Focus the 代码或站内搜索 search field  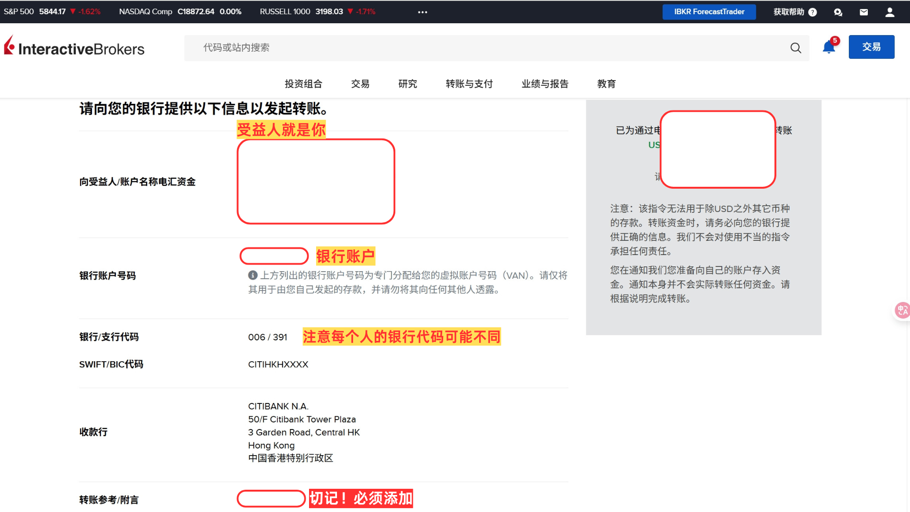[x=474, y=48]
